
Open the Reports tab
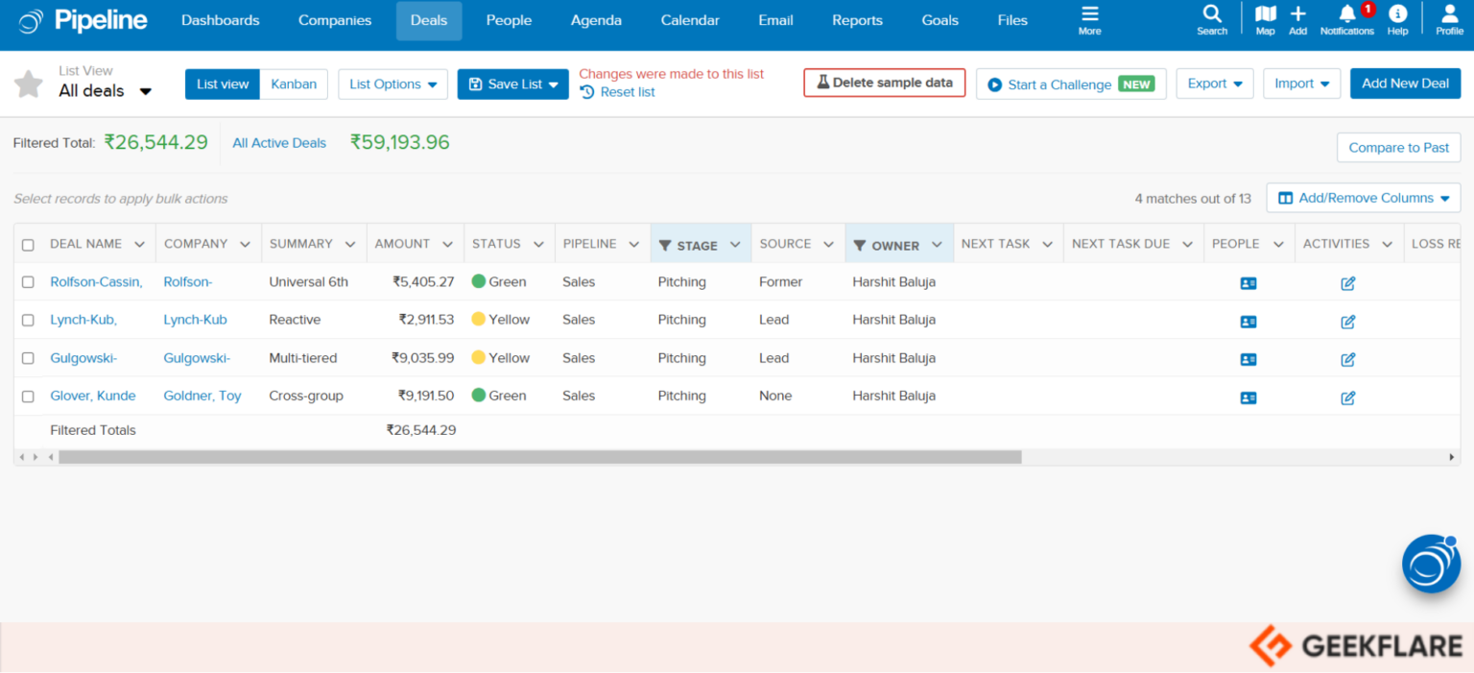[x=857, y=20]
